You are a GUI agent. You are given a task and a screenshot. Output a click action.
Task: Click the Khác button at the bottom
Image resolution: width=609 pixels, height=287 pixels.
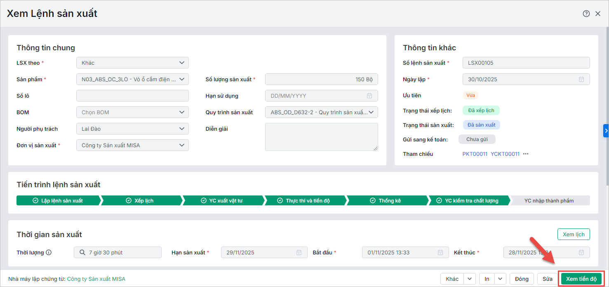[x=452, y=279]
